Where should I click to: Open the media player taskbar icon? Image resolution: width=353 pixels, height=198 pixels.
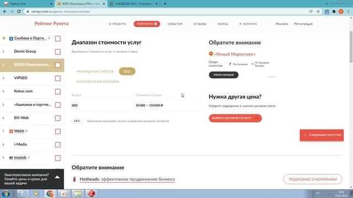[36, 194]
